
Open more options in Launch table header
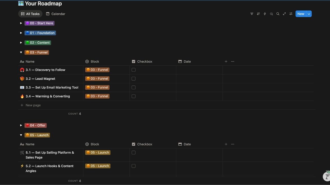pos(233,144)
